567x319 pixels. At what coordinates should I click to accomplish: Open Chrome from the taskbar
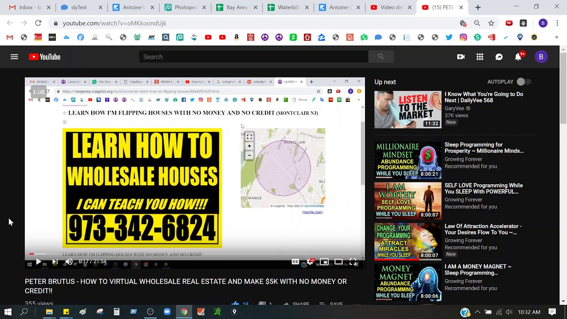click(184, 312)
